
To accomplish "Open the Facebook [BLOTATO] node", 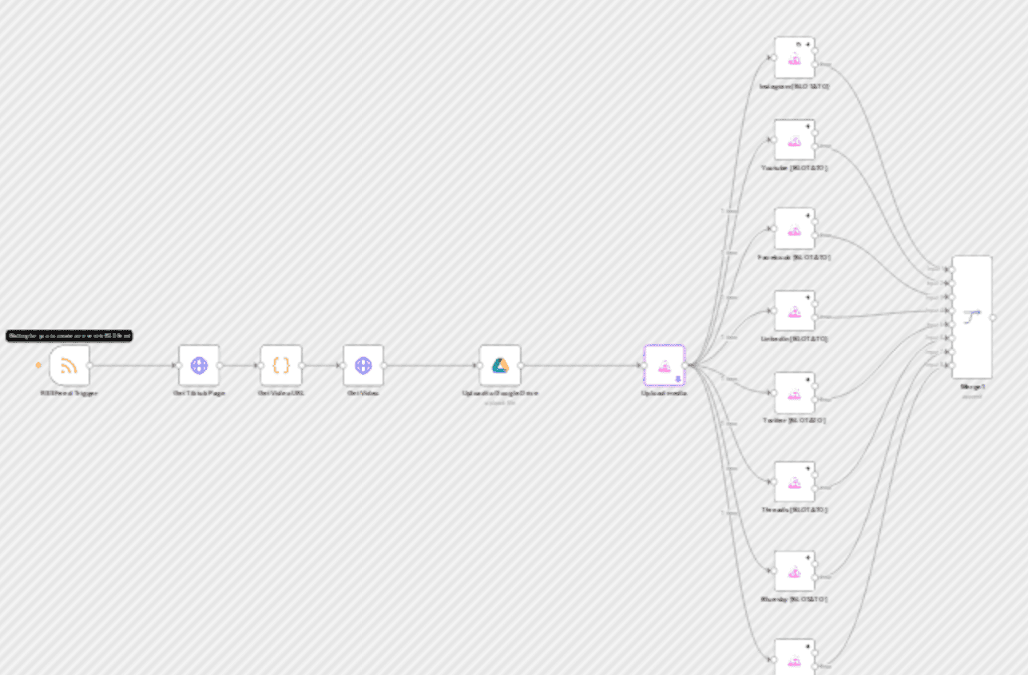I will pos(795,228).
